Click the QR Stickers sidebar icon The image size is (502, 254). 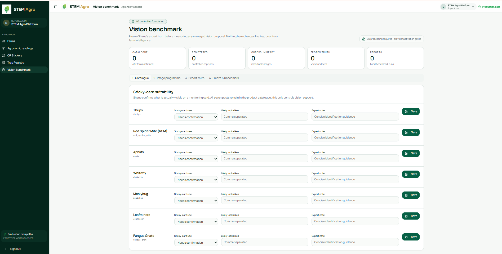pyautogui.click(x=3, y=55)
